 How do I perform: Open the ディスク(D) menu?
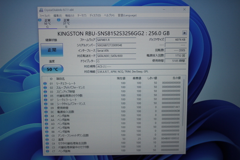pos(95,15)
